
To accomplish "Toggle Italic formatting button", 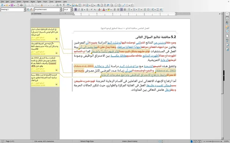I will click(x=79, y=10).
